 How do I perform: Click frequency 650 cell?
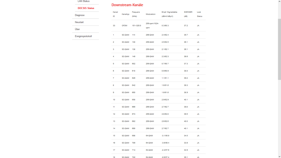click(134, 92)
